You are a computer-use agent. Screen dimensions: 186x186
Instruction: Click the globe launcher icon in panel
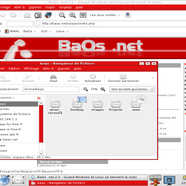pos(5,180)
